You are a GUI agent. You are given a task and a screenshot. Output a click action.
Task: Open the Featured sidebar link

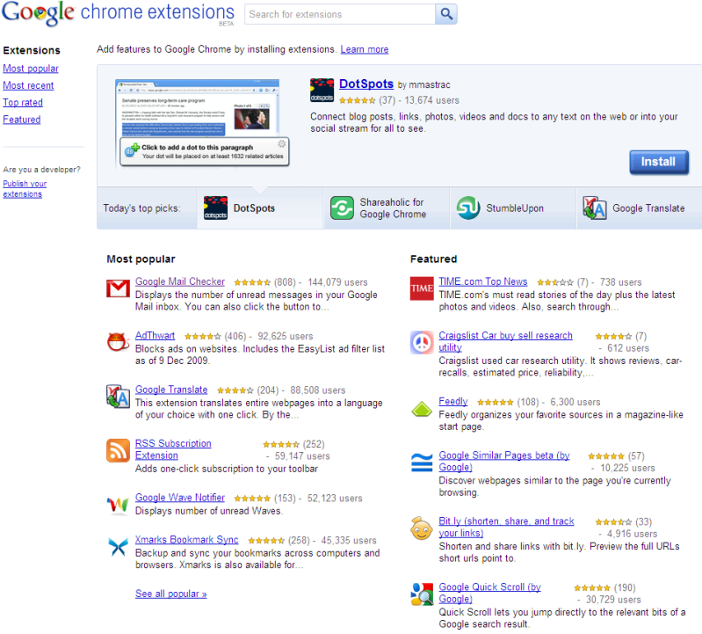[21, 120]
